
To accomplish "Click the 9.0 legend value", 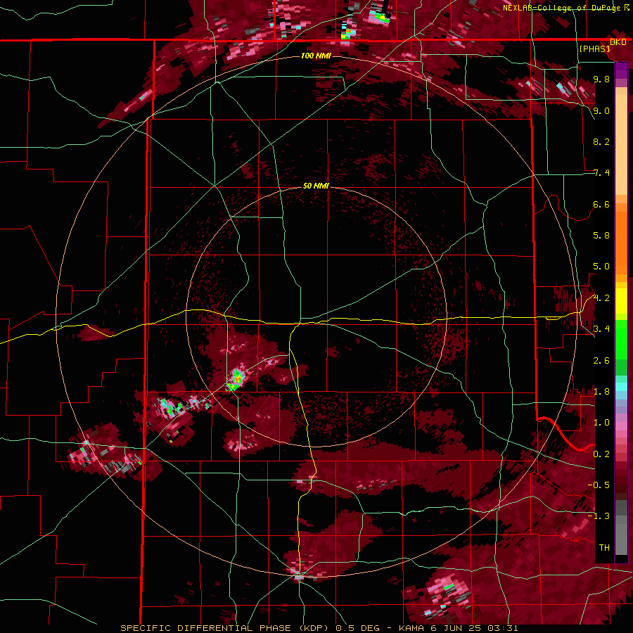I will click(601, 110).
